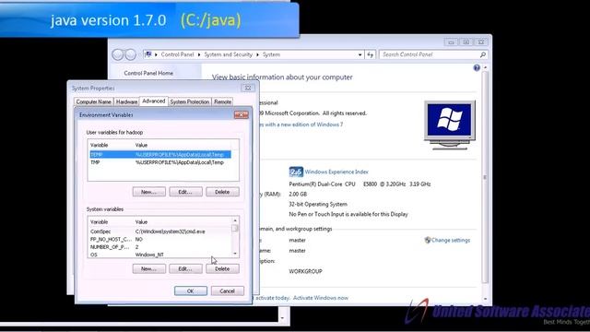Select the TEMP user variable row
Screen dimensions: 590x332
point(160,154)
